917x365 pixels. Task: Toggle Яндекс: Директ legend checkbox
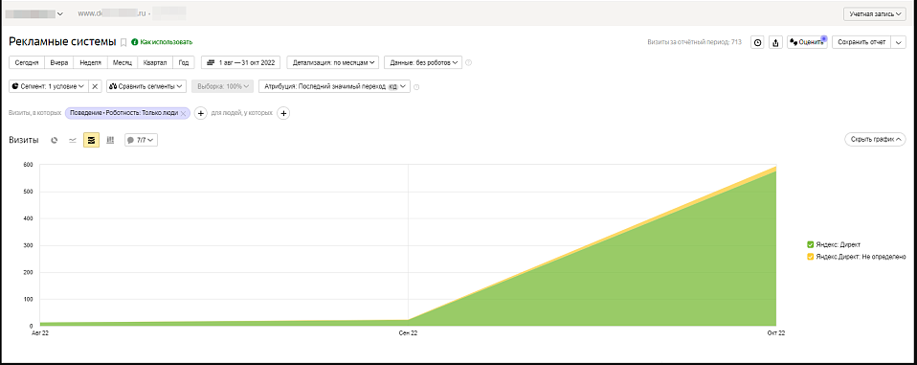(x=810, y=244)
